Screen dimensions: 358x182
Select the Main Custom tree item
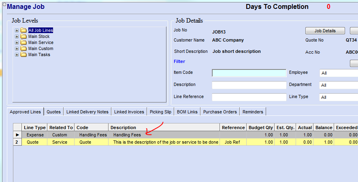[x=40, y=48]
